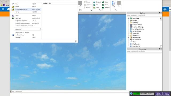Click the browser settings gear icon
Viewport: 171px width, 96px height.
coord(165,9)
